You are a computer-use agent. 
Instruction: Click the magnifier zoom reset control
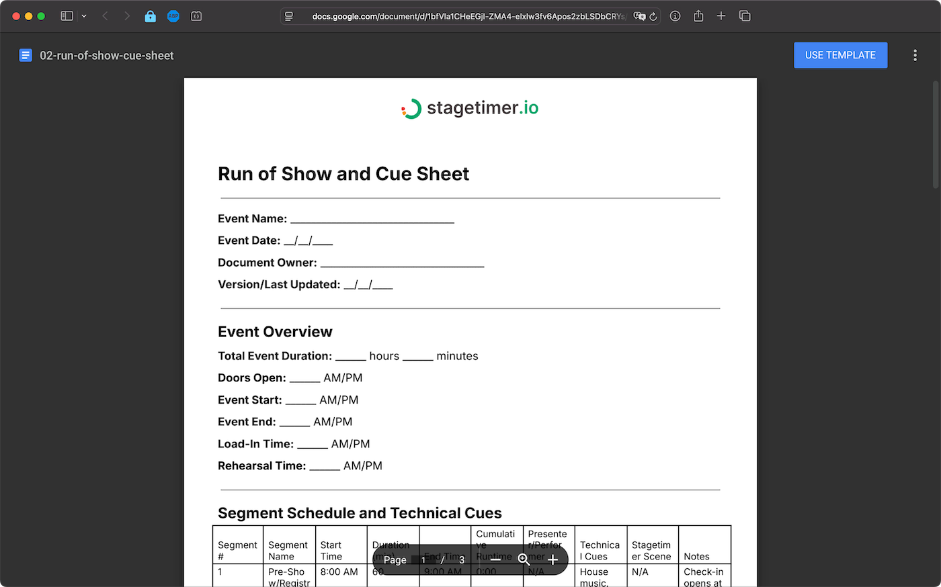click(524, 559)
